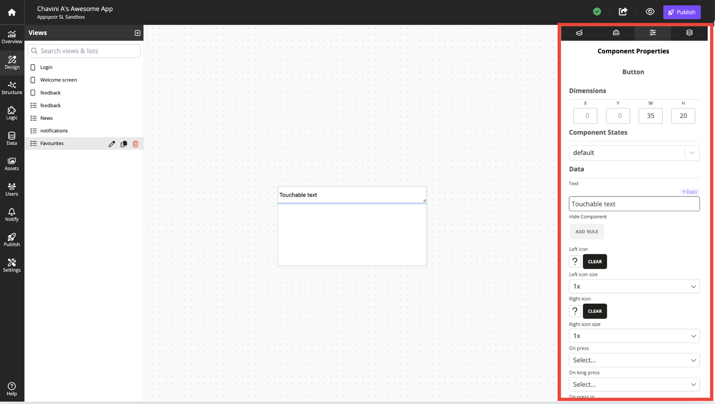Image resolution: width=715 pixels, height=404 pixels.
Task: Add a new view with plus icon
Action: [x=137, y=33]
